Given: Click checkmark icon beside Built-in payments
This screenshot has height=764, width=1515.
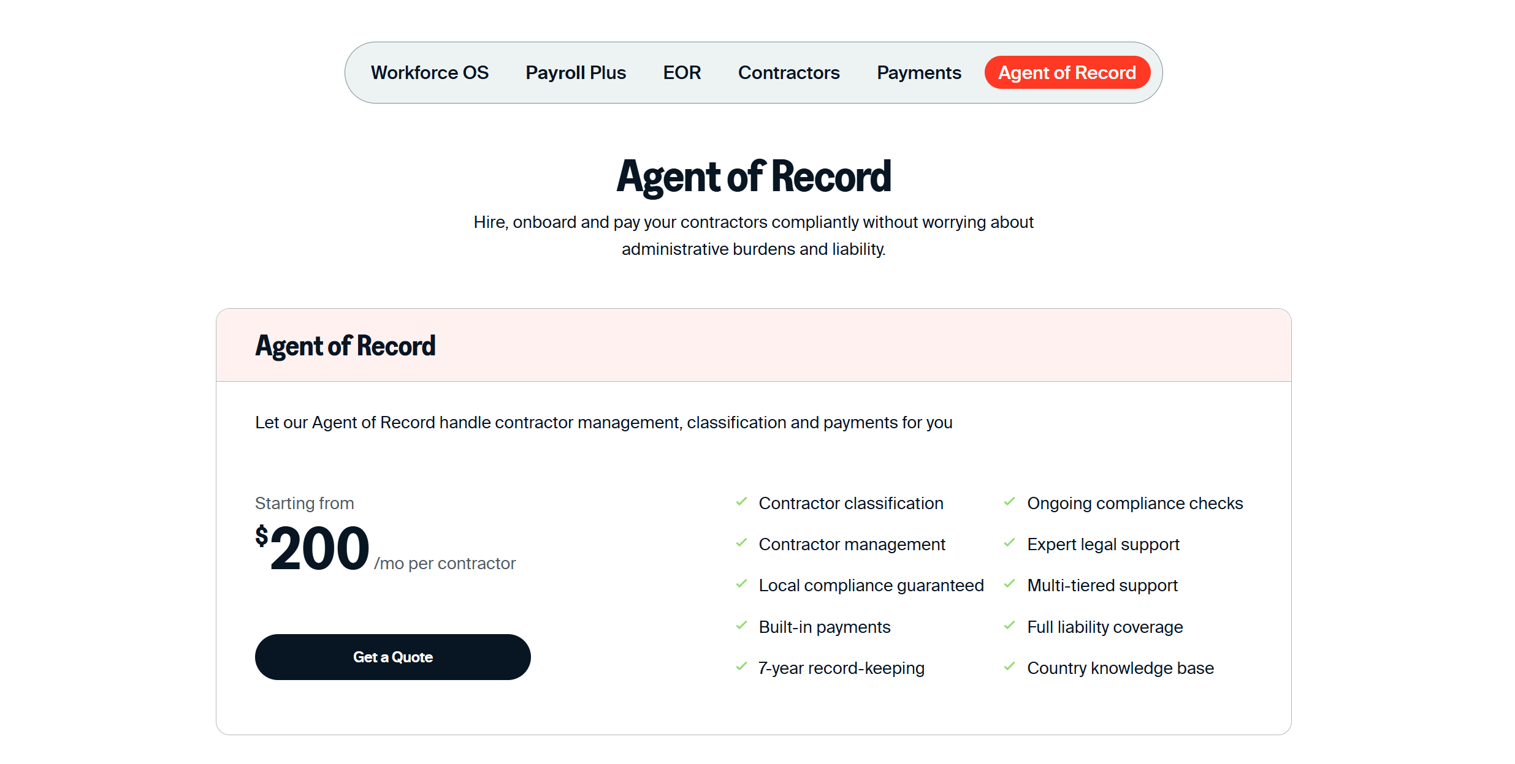Looking at the screenshot, I should coord(741,626).
